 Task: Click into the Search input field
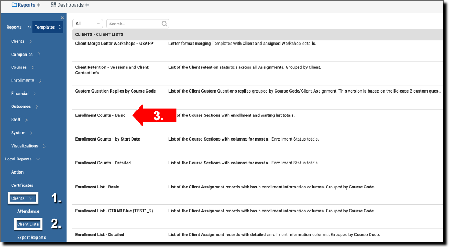[x=134, y=24]
